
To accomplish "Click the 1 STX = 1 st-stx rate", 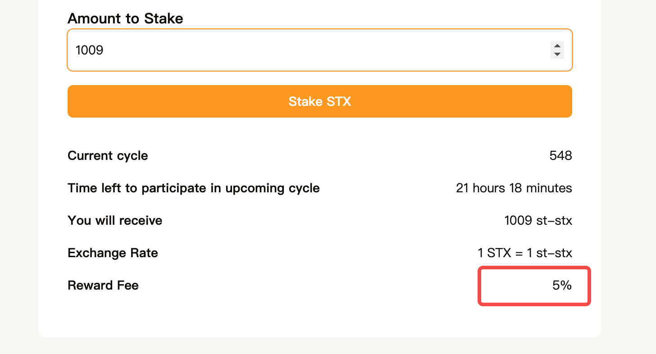I will [525, 253].
